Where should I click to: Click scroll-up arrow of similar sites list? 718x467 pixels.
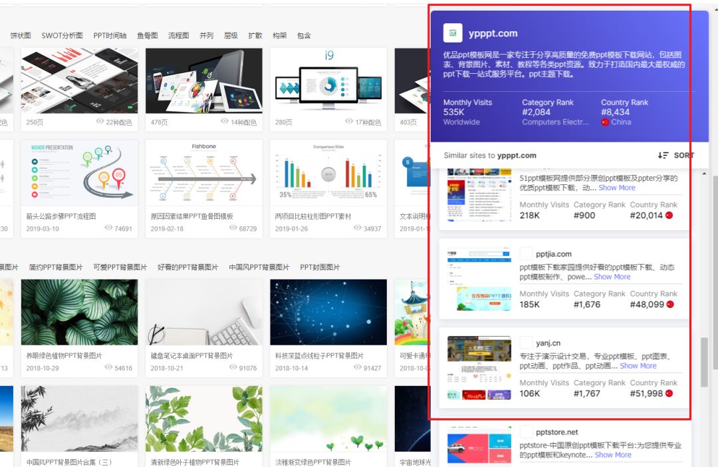pyautogui.click(x=704, y=174)
